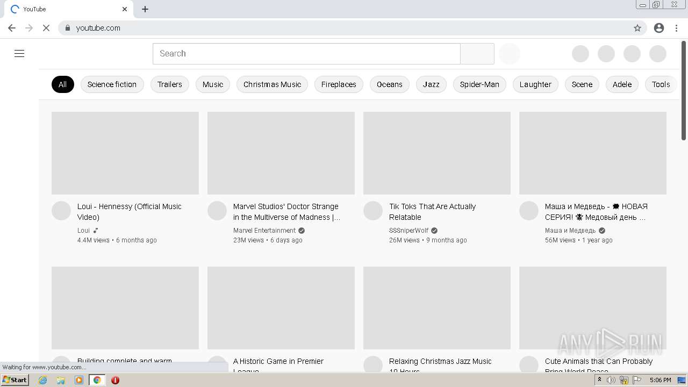Open thumbnail of Tik Toks Relatable video
688x387 pixels.
point(437,153)
